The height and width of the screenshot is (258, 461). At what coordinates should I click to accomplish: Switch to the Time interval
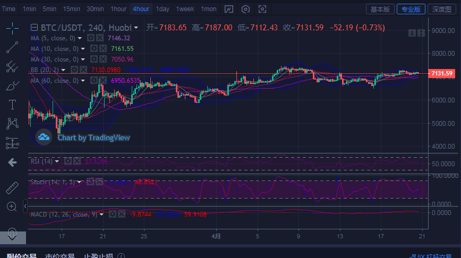pyautogui.click(x=8, y=9)
